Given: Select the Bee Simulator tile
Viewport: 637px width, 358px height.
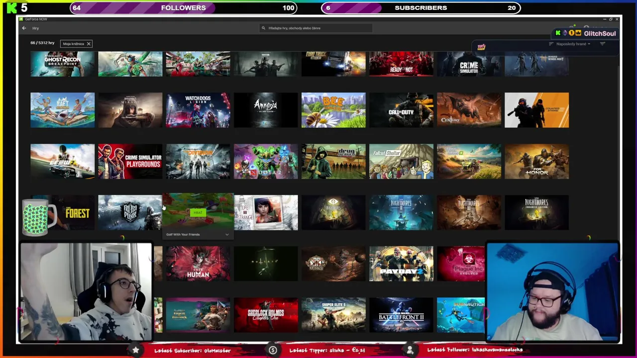Looking at the screenshot, I should [x=333, y=110].
